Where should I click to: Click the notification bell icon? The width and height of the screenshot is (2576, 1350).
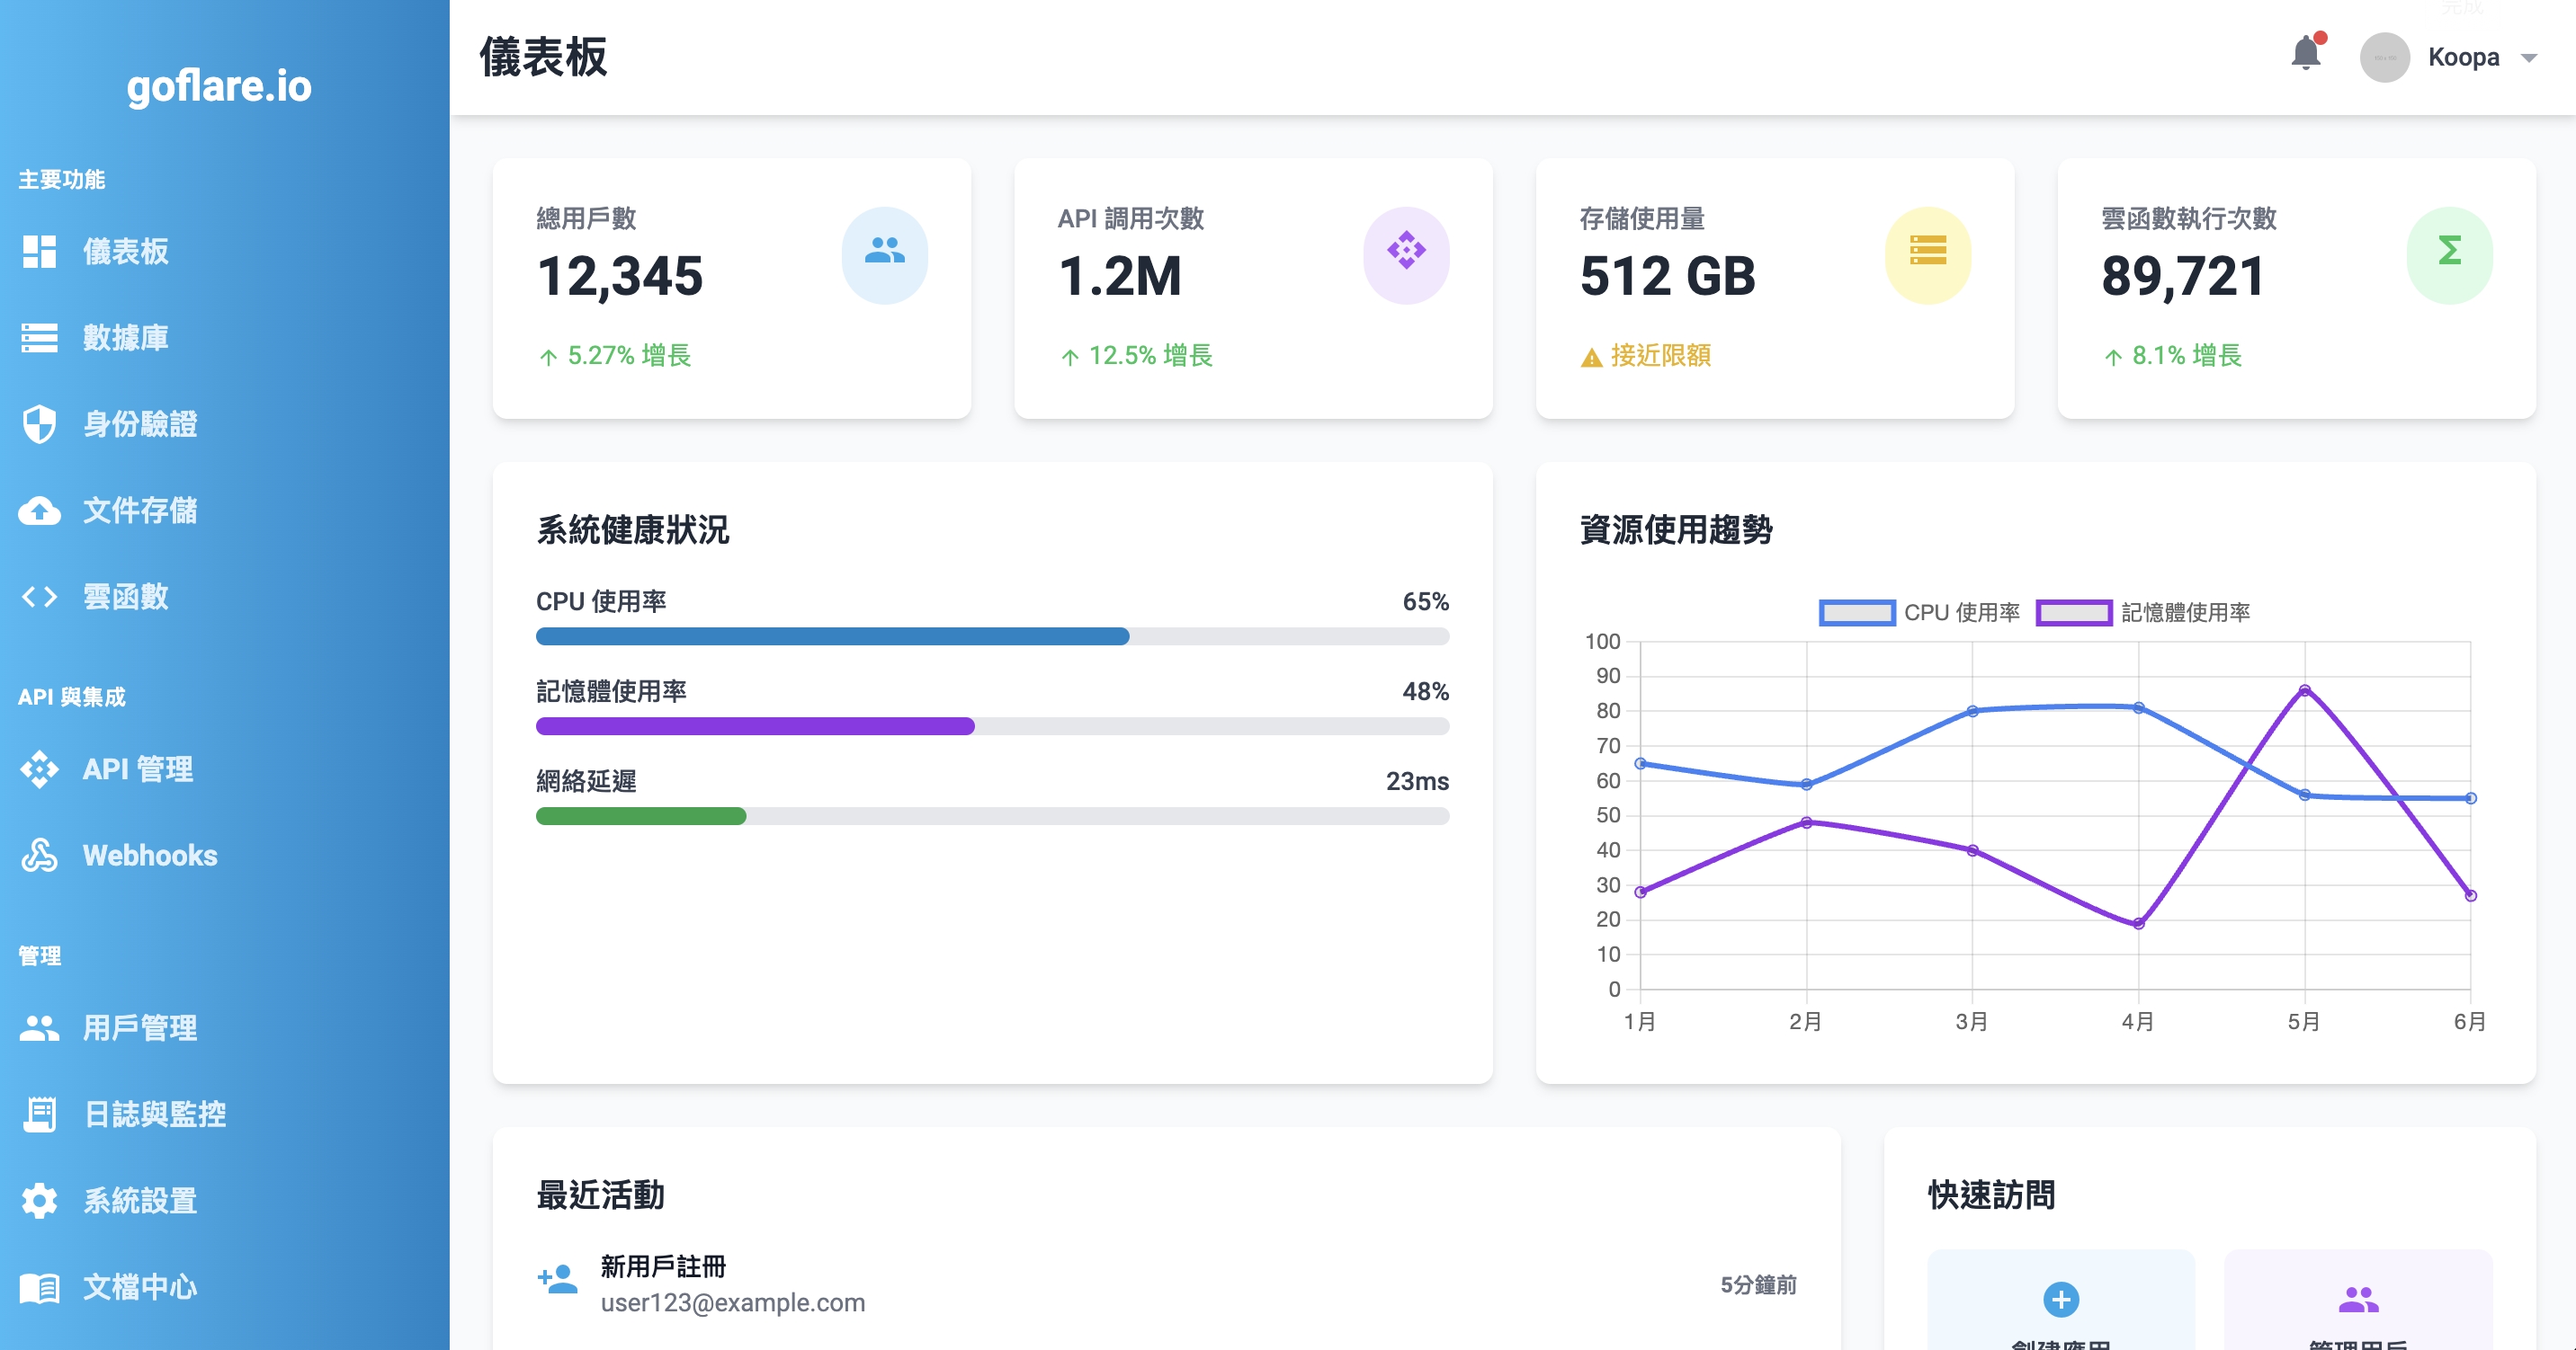[x=2306, y=54]
